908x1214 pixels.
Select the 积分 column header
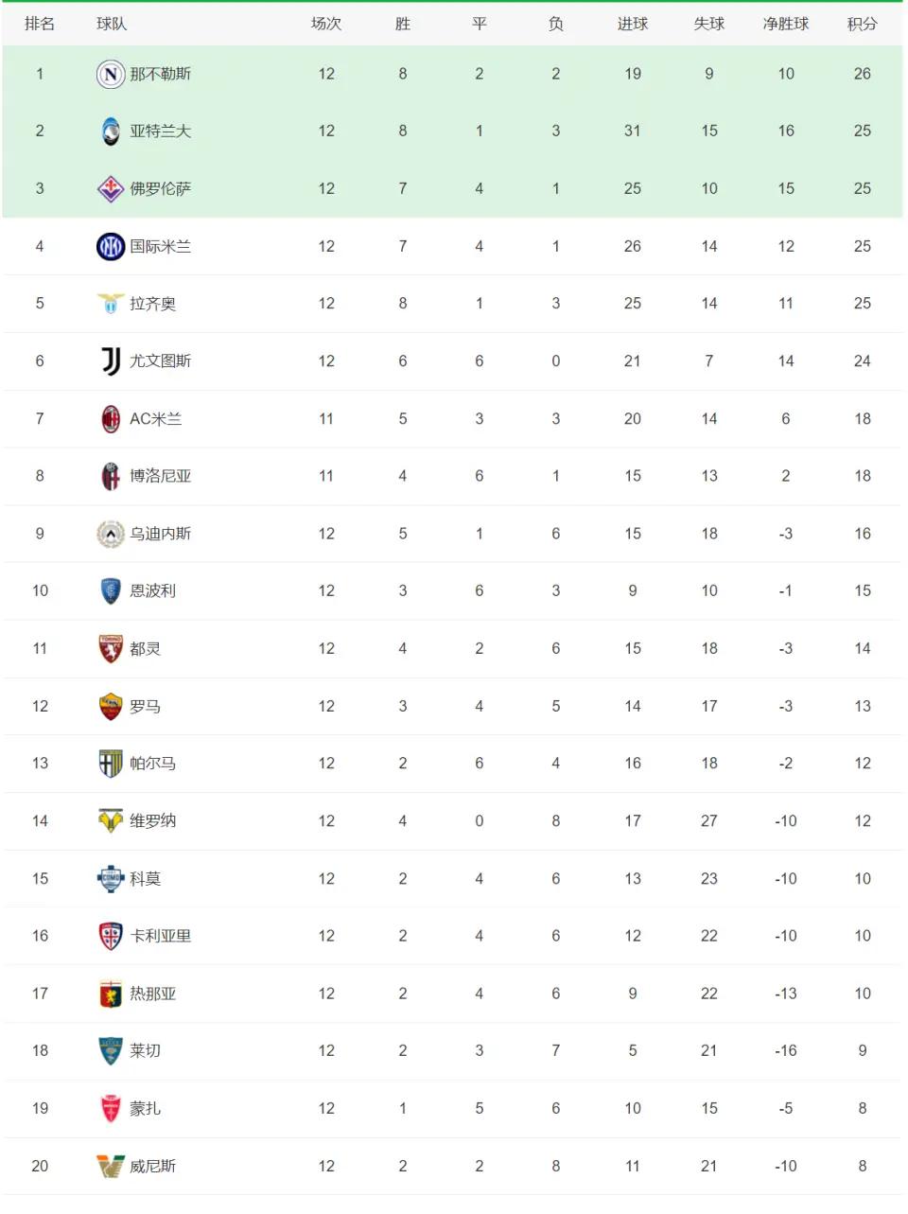[862, 24]
